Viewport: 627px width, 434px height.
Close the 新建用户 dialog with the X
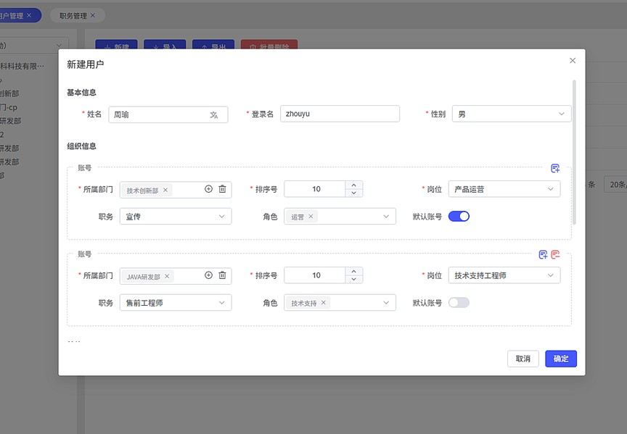coord(573,61)
